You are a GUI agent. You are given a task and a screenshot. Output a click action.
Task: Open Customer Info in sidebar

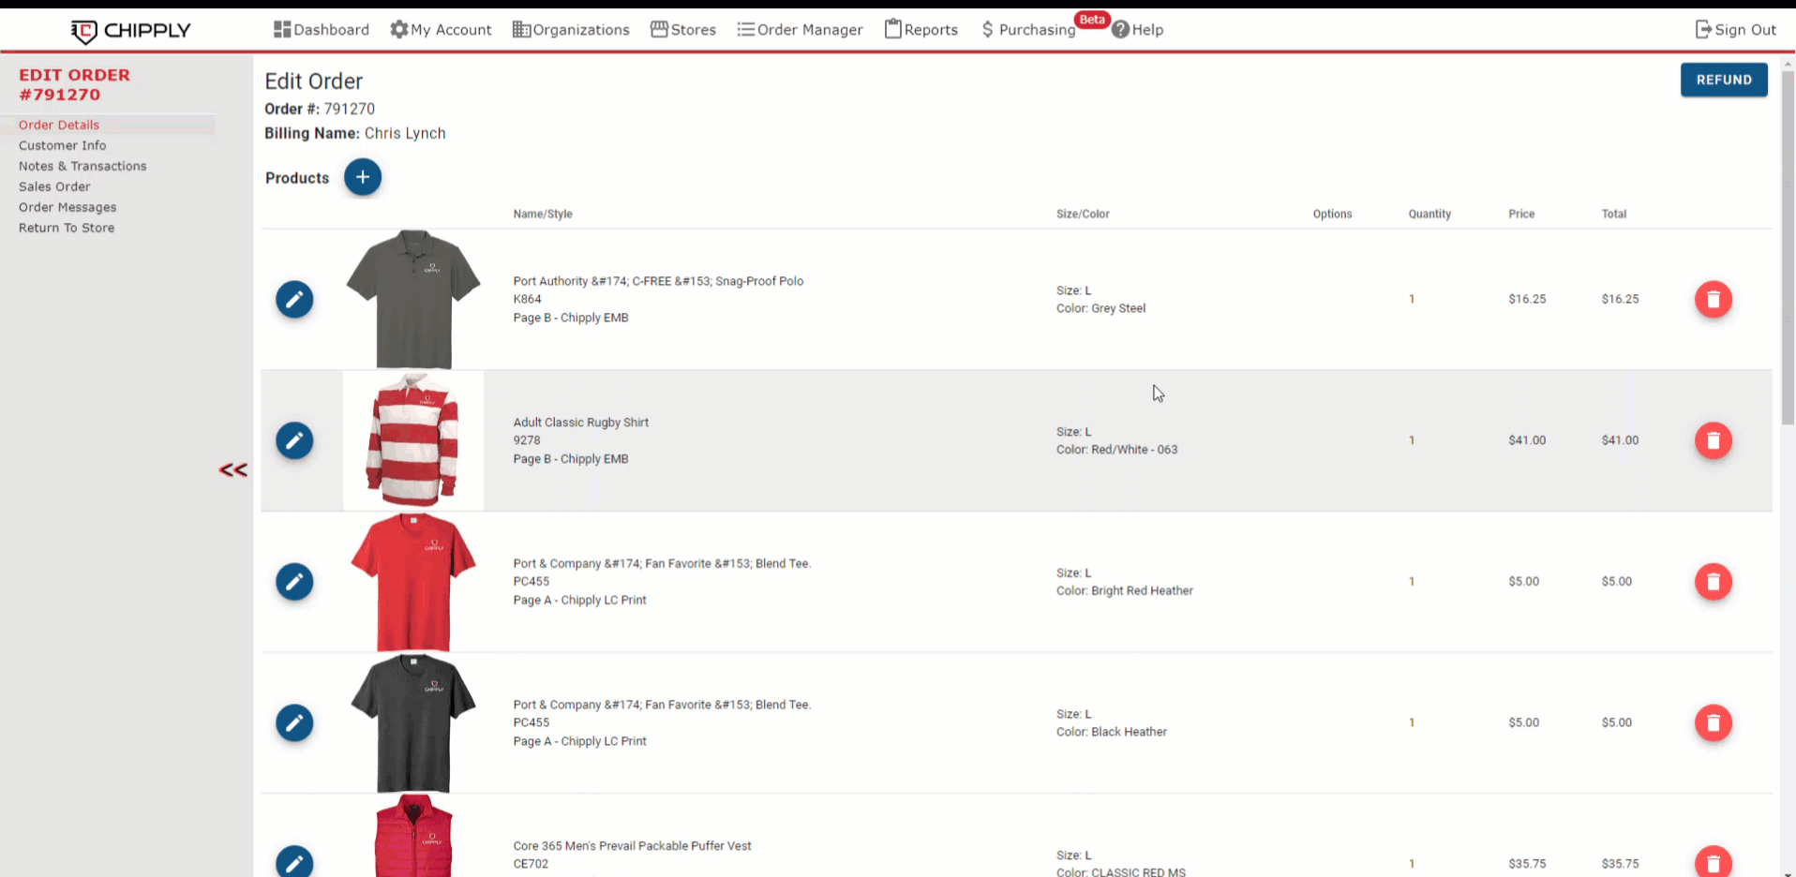pyautogui.click(x=63, y=145)
